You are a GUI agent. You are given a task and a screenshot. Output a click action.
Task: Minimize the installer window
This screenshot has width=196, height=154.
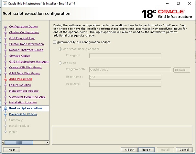click(167, 3)
